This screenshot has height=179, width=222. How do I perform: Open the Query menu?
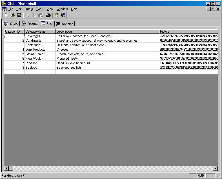point(29,9)
